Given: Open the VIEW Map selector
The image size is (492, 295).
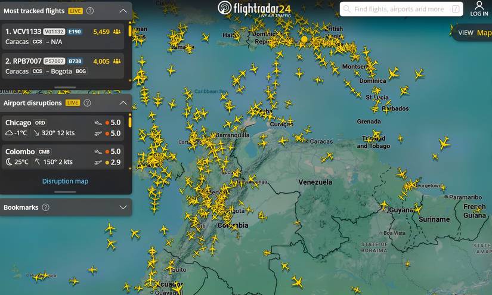Looking at the screenshot, I should 474,33.
